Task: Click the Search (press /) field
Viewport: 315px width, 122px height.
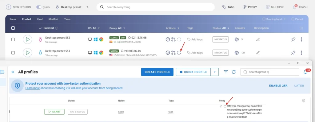Action: (x=270, y=72)
